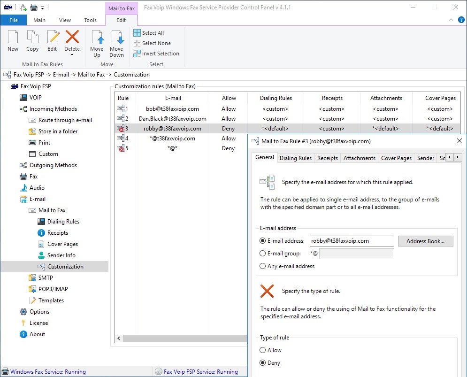This screenshot has width=467, height=377.
Task: Open SMTP in the tree
Action: click(x=41, y=278)
